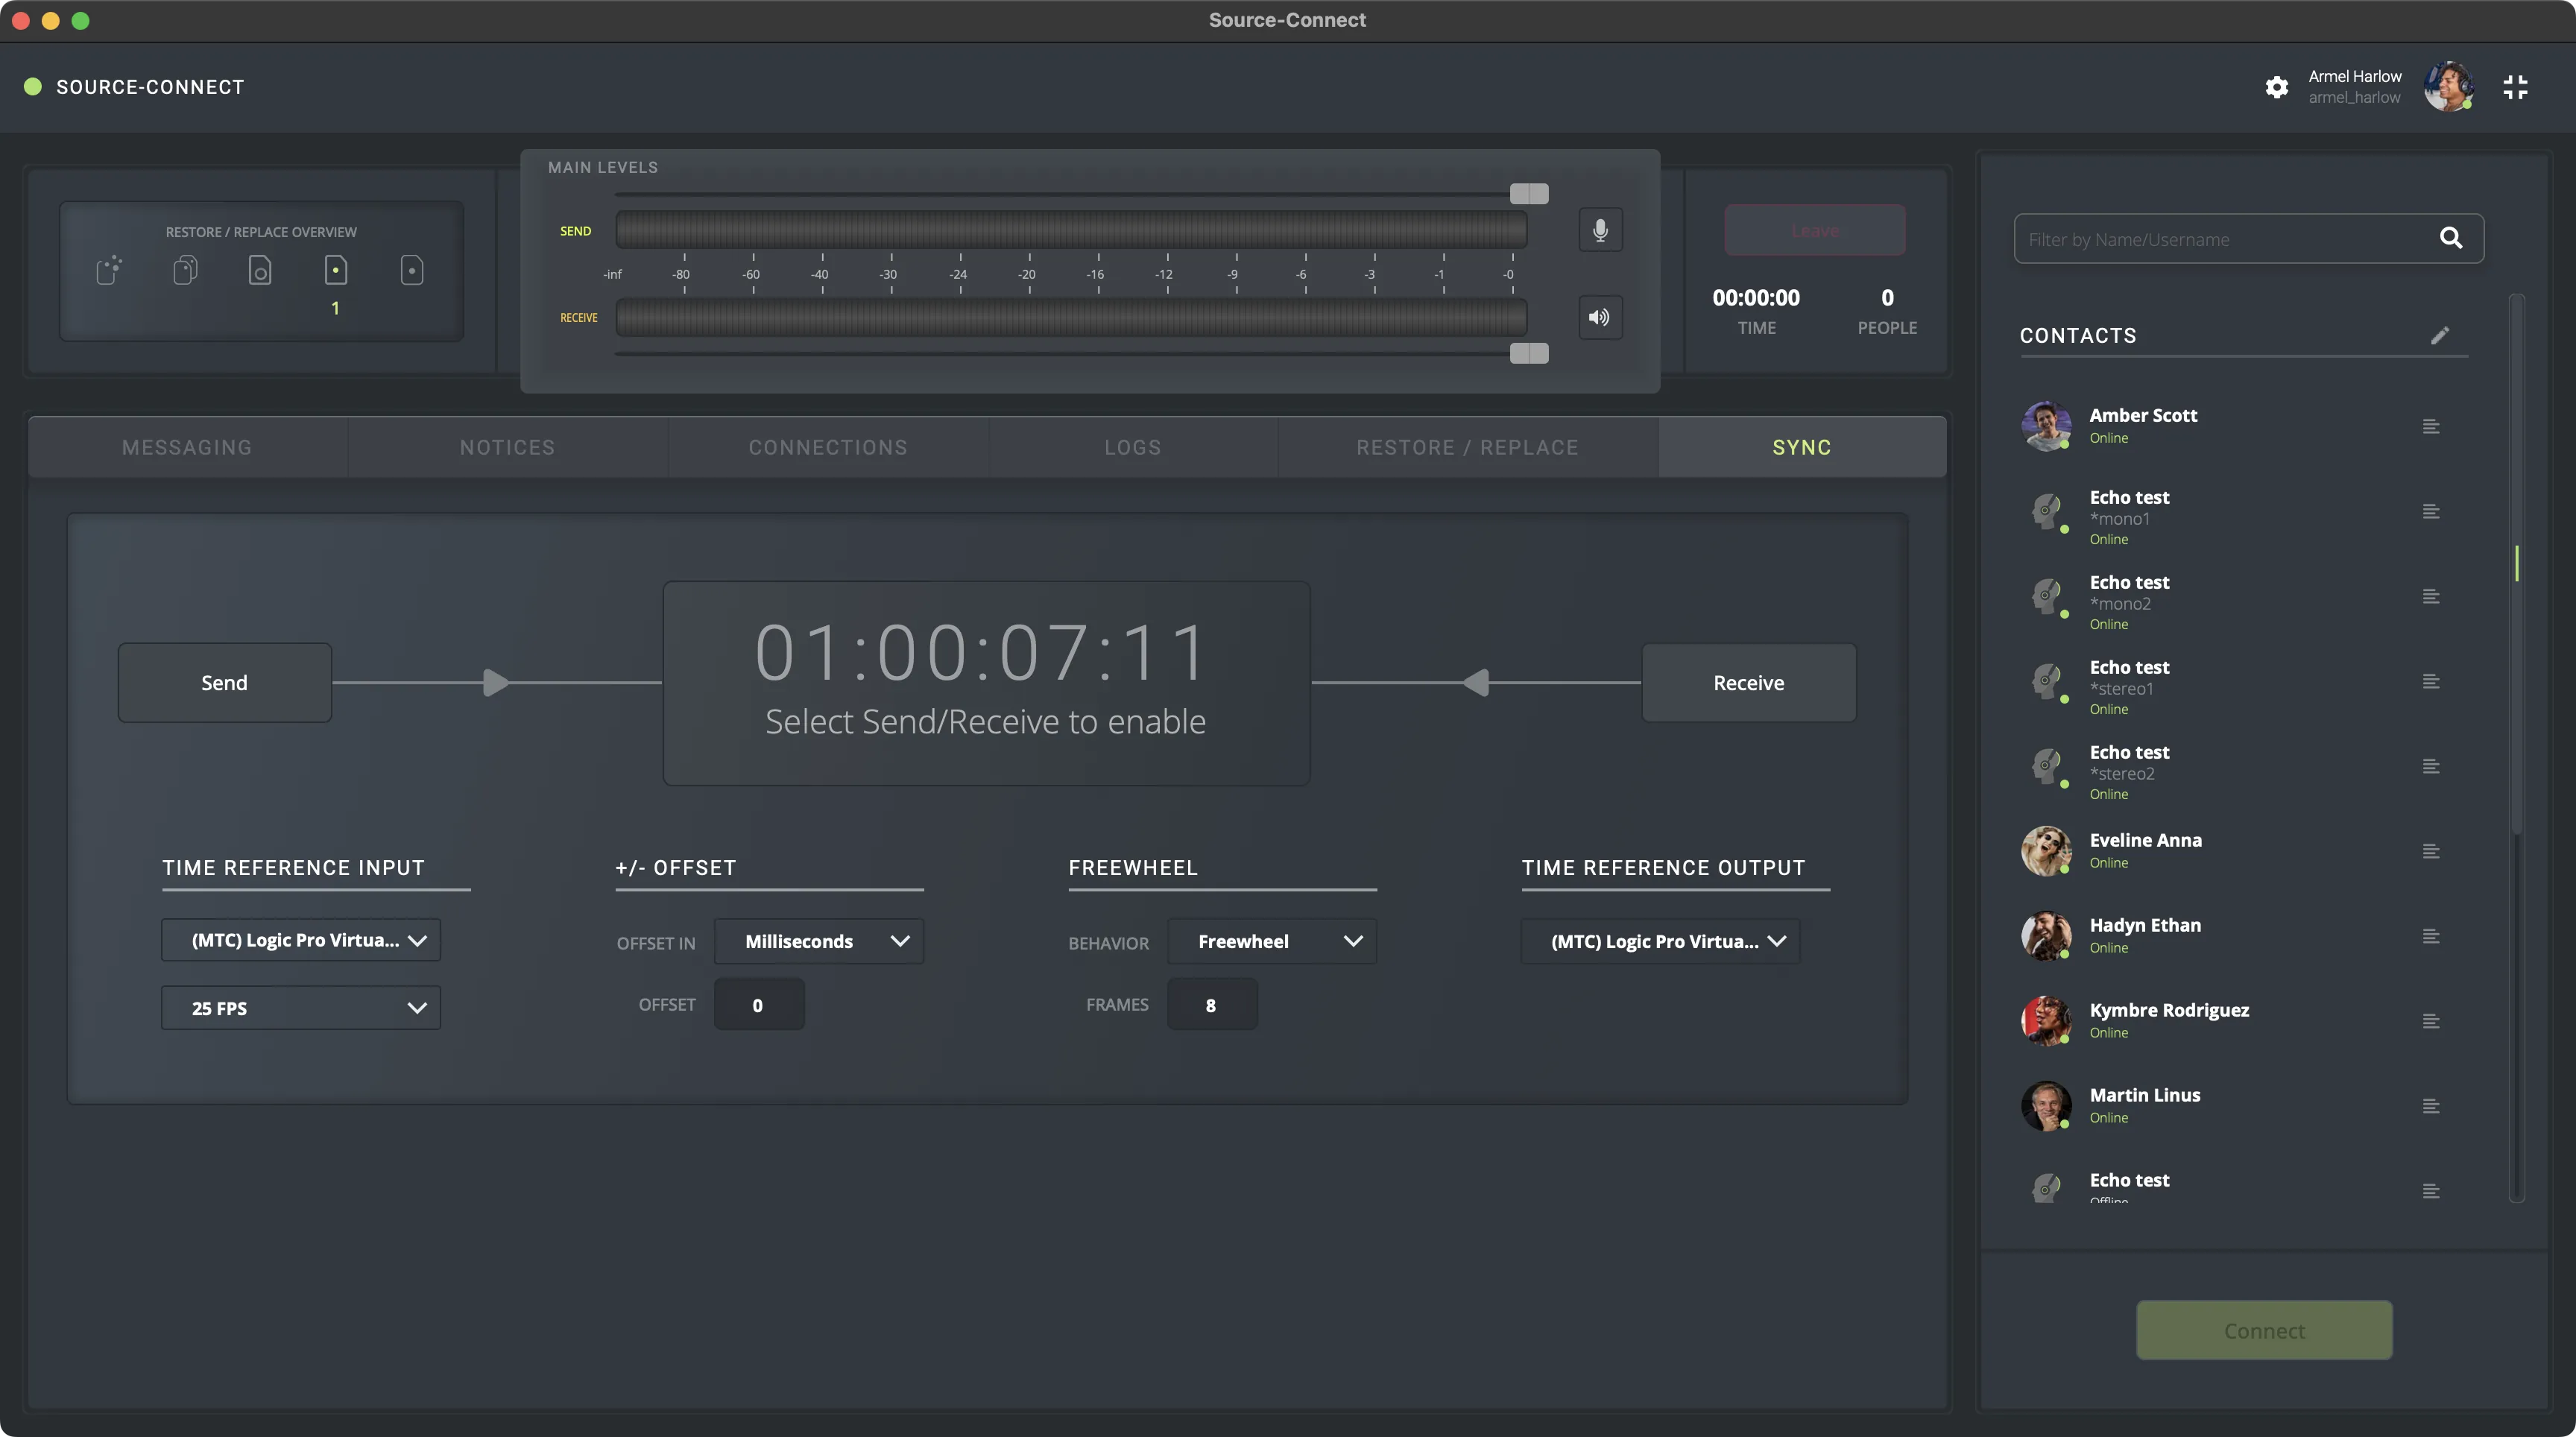Click the macOS green fullscreen window button

81,20
